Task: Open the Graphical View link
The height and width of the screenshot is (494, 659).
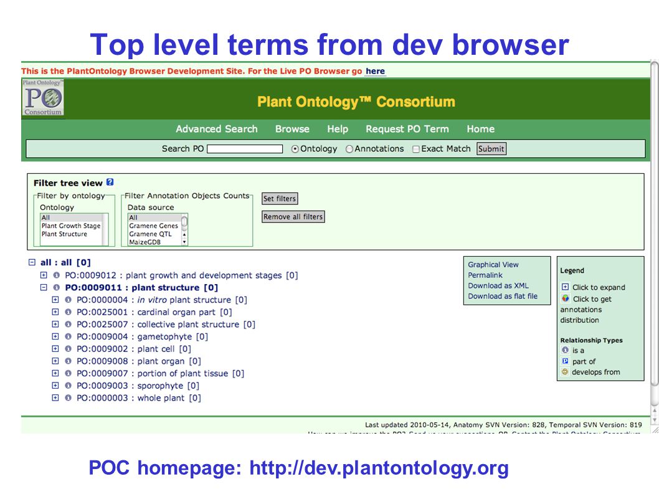Action: tap(493, 265)
